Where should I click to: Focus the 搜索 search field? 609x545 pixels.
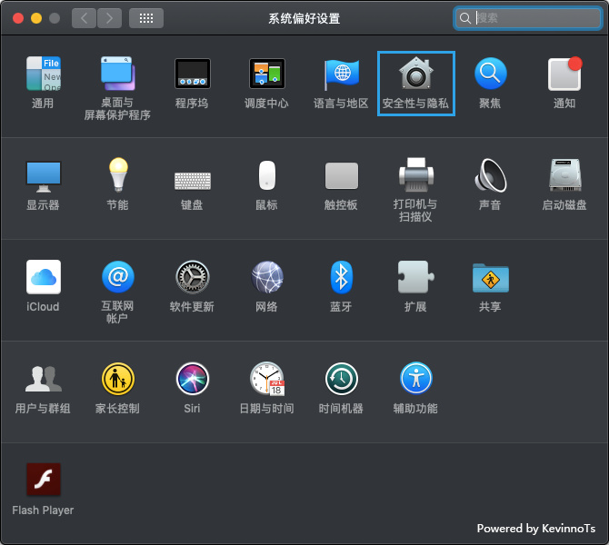pyautogui.click(x=527, y=18)
